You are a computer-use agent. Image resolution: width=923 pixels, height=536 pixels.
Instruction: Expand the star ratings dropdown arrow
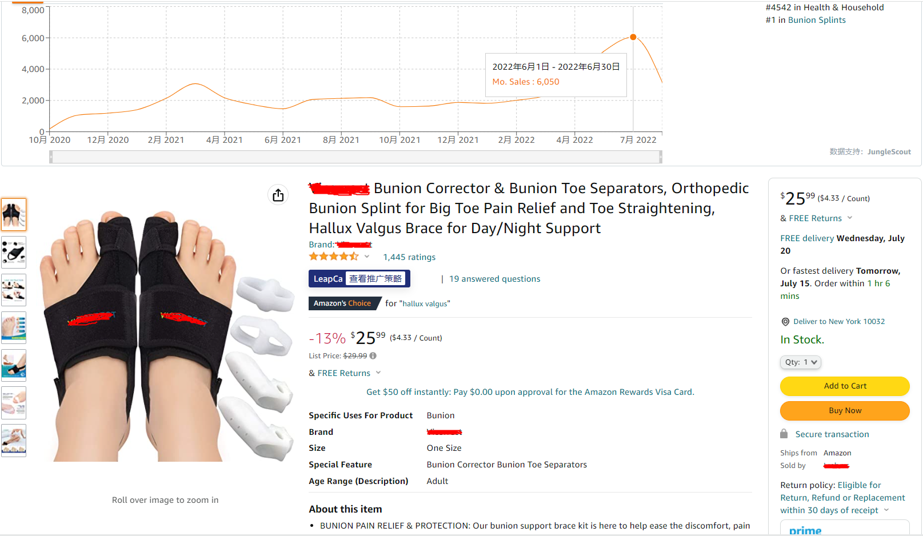367,257
